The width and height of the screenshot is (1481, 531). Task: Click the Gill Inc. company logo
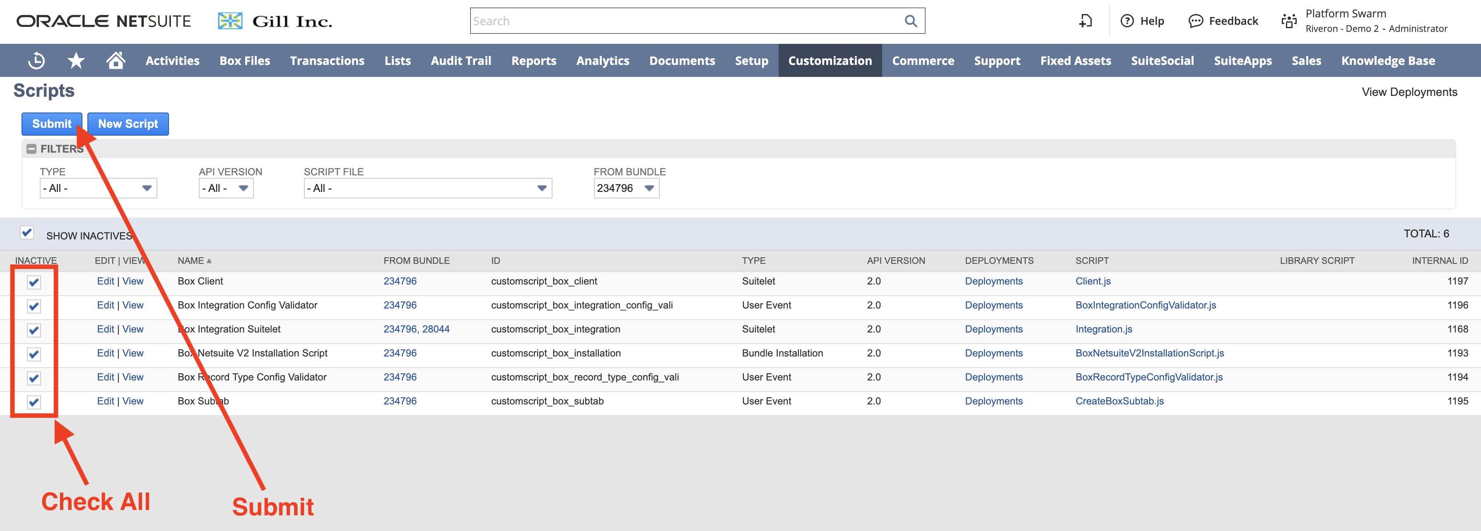point(275,21)
